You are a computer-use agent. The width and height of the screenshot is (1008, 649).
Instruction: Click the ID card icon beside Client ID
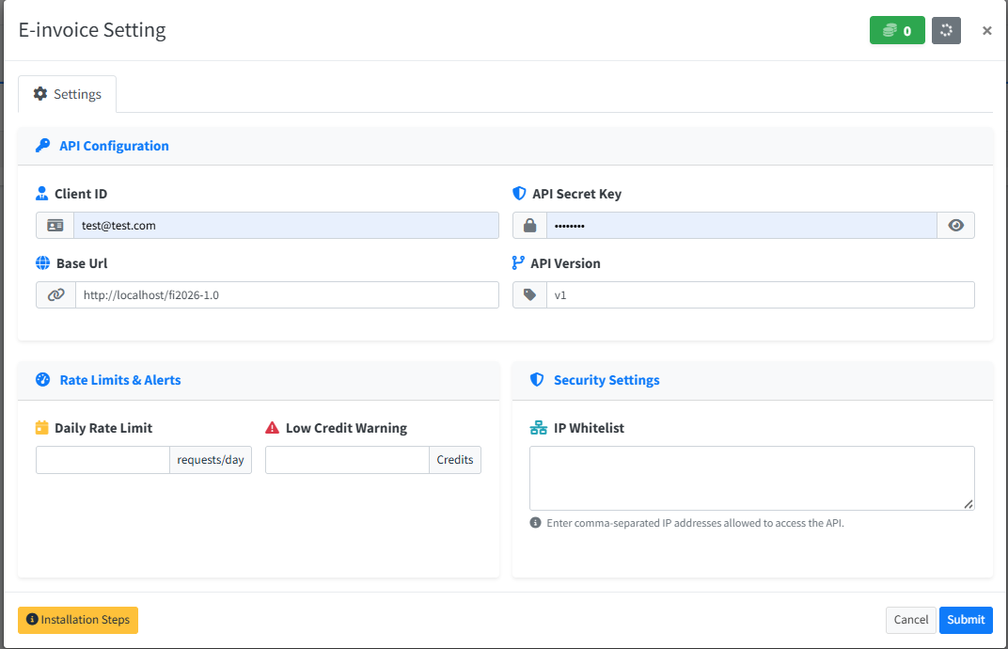pos(55,226)
